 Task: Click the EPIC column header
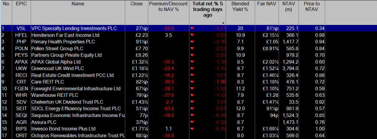21,4
